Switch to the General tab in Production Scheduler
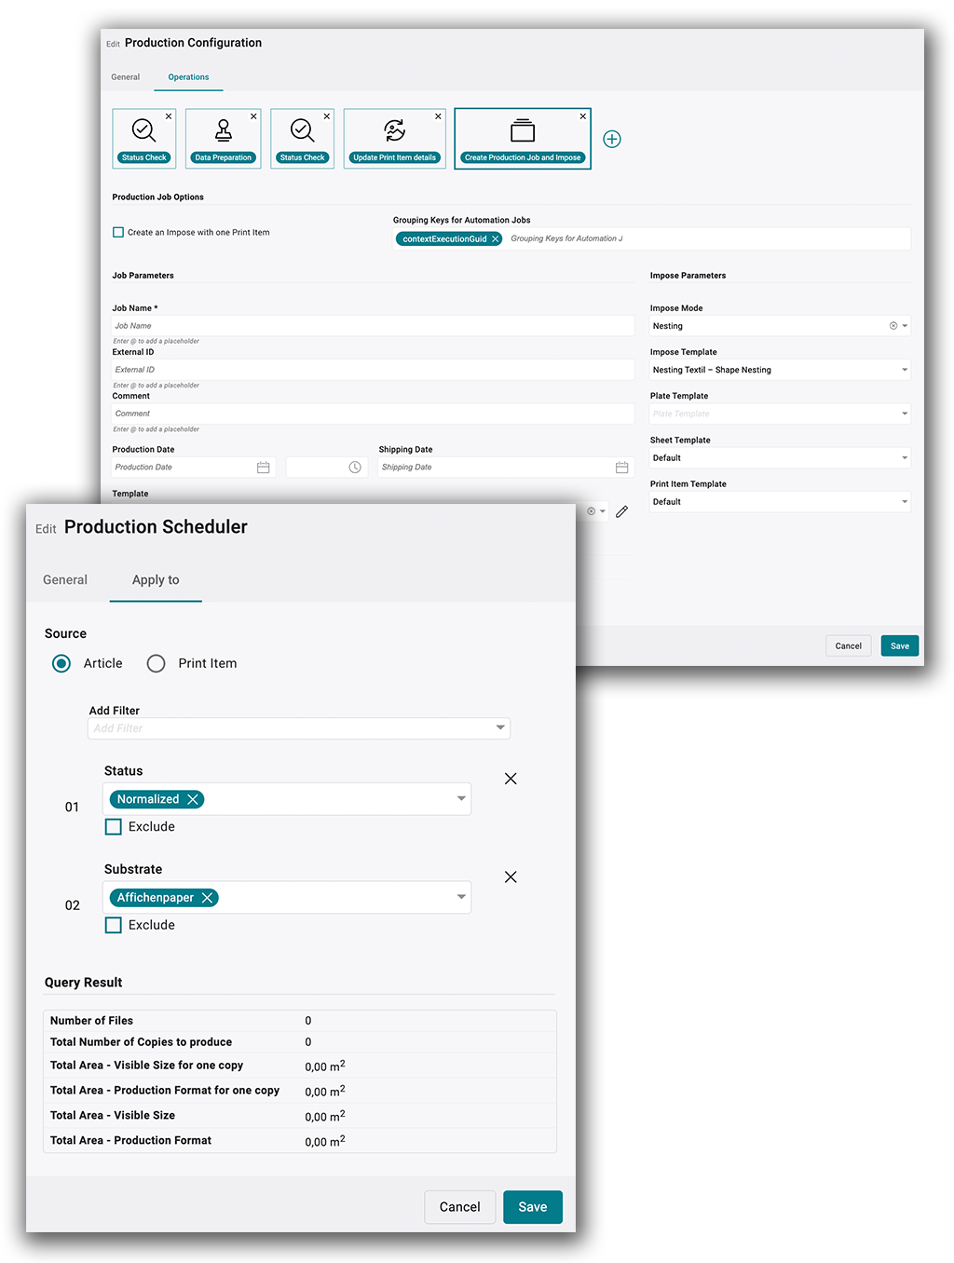 (65, 579)
